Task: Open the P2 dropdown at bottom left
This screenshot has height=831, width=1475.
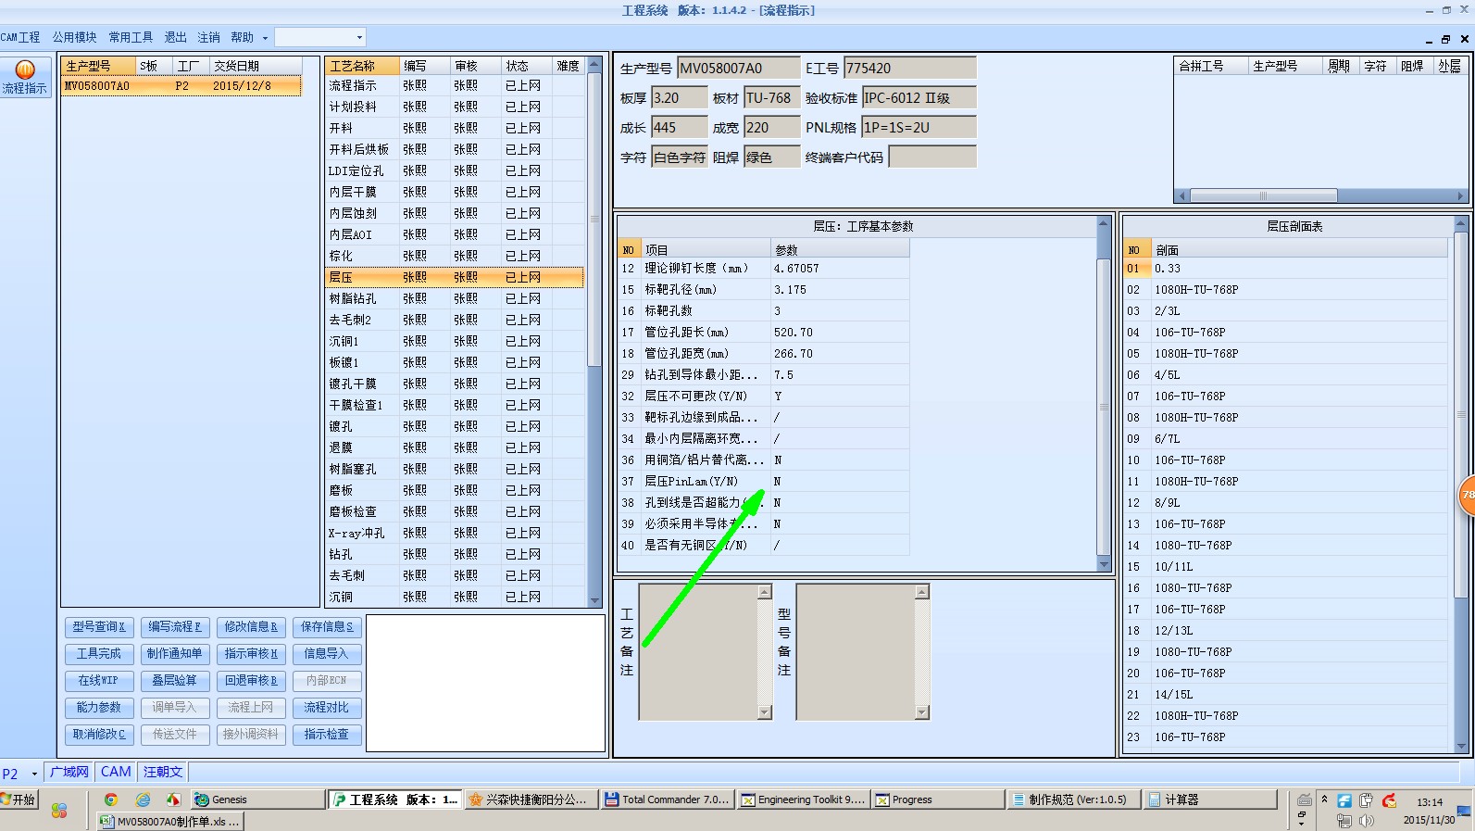Action: [x=34, y=773]
